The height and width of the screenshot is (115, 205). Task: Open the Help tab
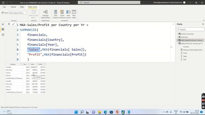pos(22,7)
